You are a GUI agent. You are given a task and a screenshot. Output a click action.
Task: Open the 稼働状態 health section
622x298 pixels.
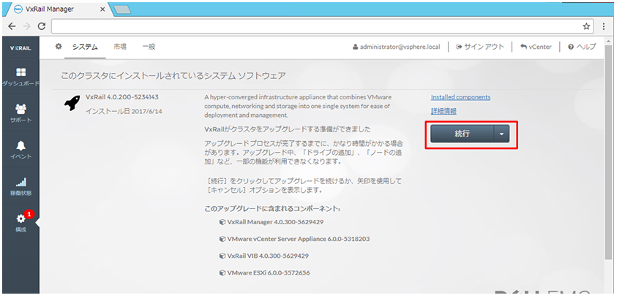pyautogui.click(x=20, y=187)
